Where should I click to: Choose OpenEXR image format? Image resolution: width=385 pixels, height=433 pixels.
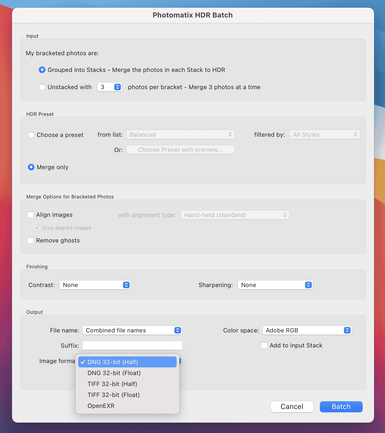pos(127,406)
